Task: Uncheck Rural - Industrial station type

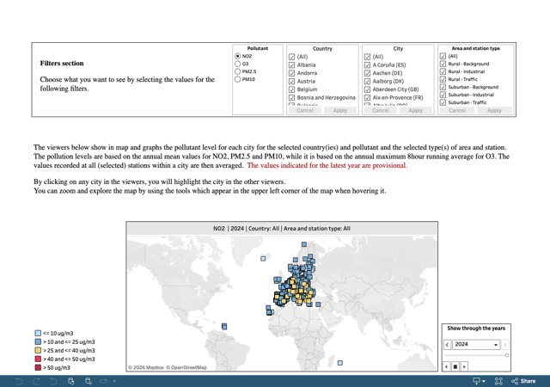Action: tap(443, 71)
